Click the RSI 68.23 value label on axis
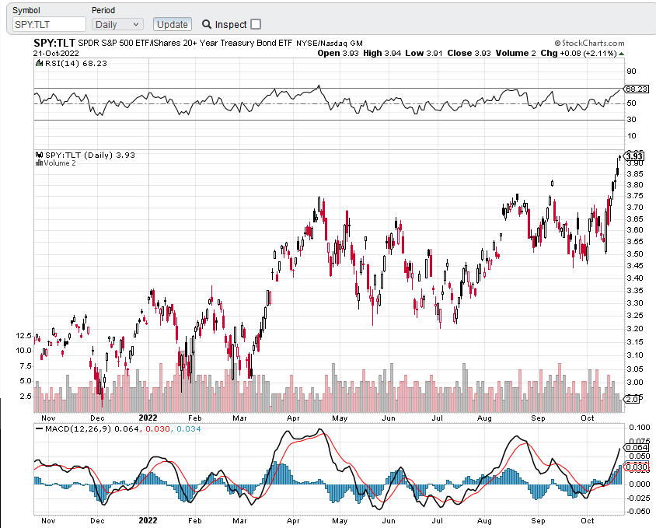This screenshot has height=528, width=656. (637, 89)
